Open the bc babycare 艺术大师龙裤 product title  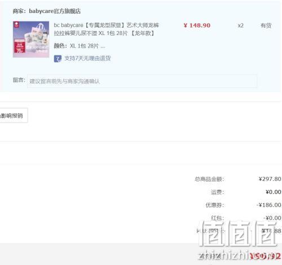tap(107, 29)
